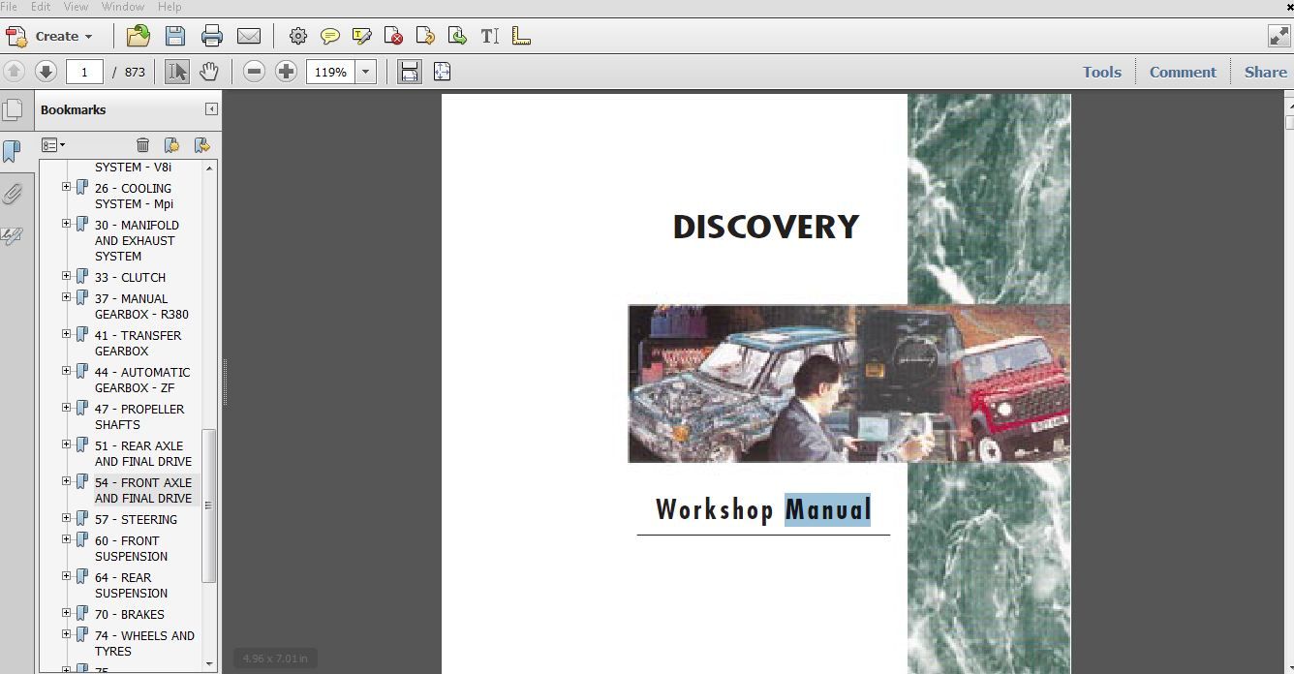1294x674 pixels.
Task: Toggle read mode expand icon
Action: point(1279,37)
